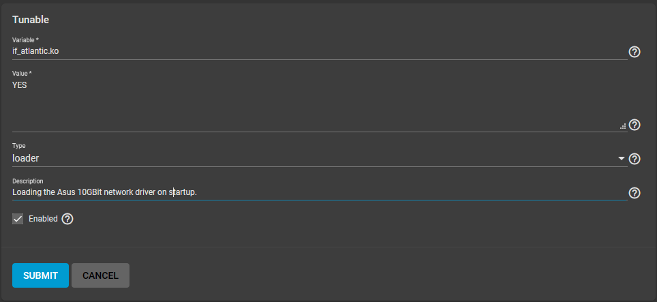Viewport: 657px width, 302px height.
Task: Open help icon next to Enabled checkbox
Action: pos(67,219)
